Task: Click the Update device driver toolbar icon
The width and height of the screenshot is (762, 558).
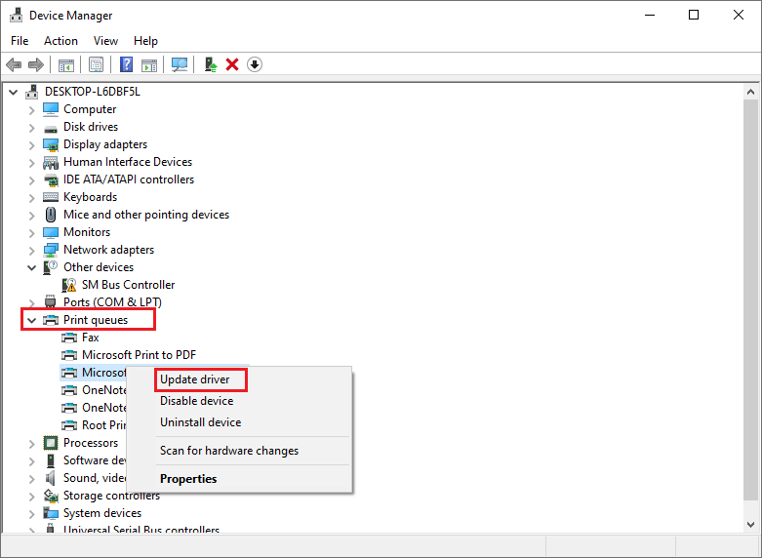Action: point(210,64)
